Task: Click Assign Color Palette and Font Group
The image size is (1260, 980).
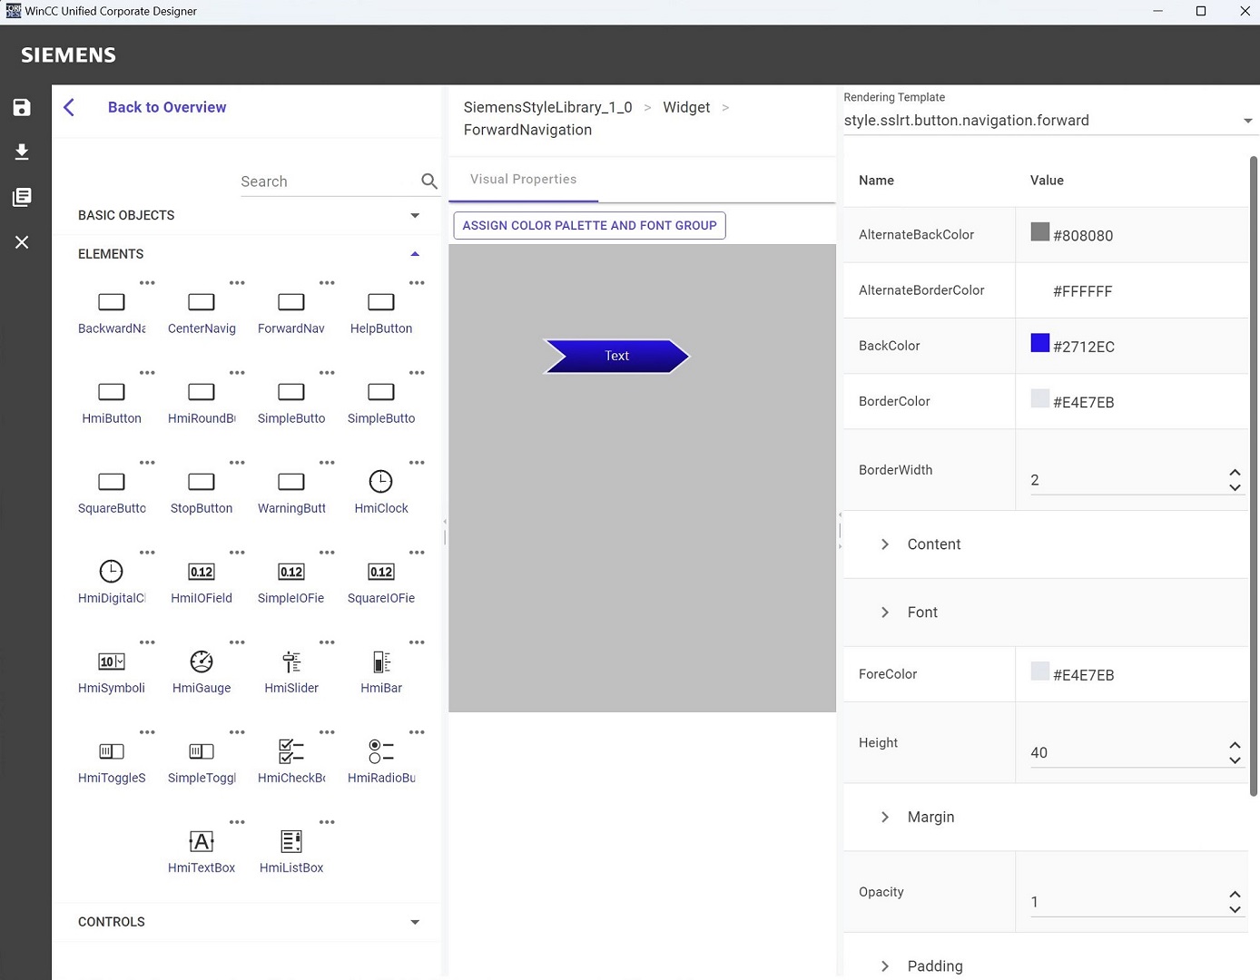Action: [589, 225]
